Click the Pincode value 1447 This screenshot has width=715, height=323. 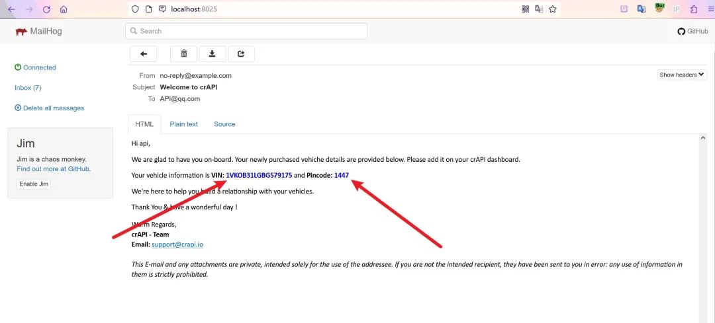coord(342,175)
